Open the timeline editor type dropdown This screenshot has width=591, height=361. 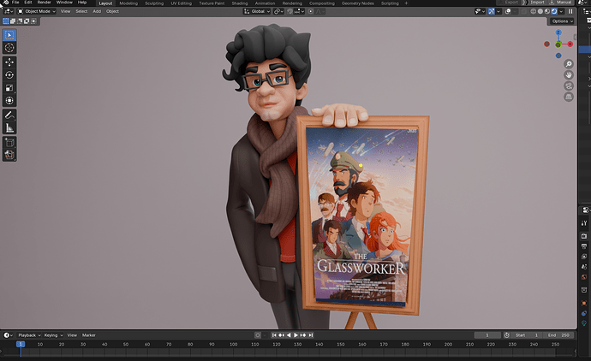9,335
